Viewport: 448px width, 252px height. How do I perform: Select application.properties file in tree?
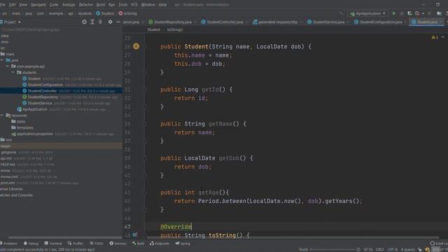coord(34,134)
